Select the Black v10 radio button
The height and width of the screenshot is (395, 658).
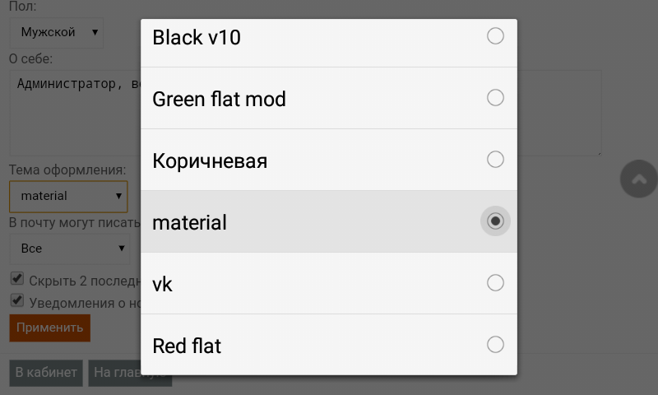[495, 36]
